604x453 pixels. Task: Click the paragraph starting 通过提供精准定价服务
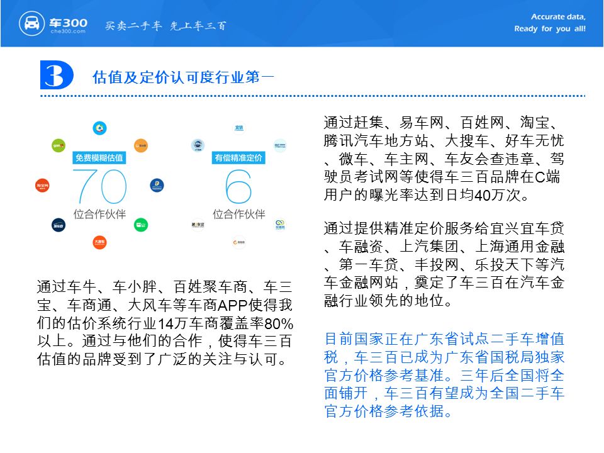click(x=444, y=264)
